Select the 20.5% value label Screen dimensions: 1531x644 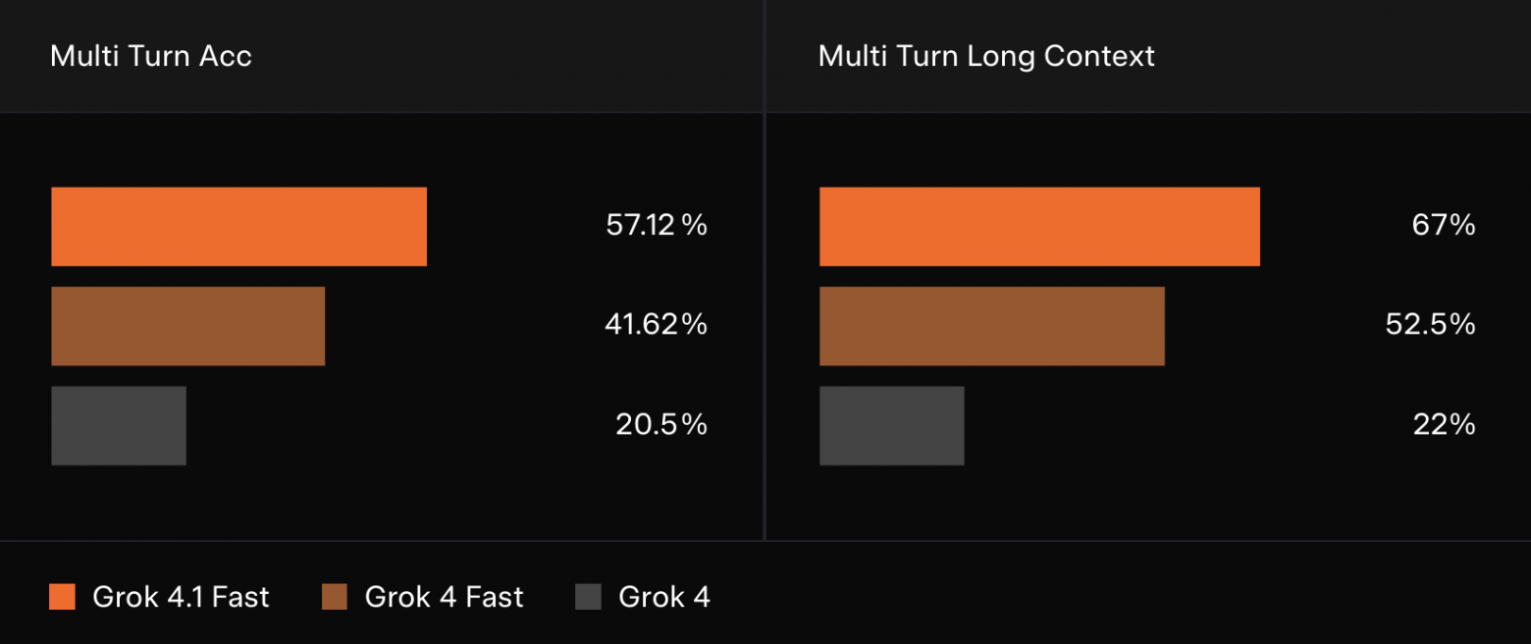660,424
